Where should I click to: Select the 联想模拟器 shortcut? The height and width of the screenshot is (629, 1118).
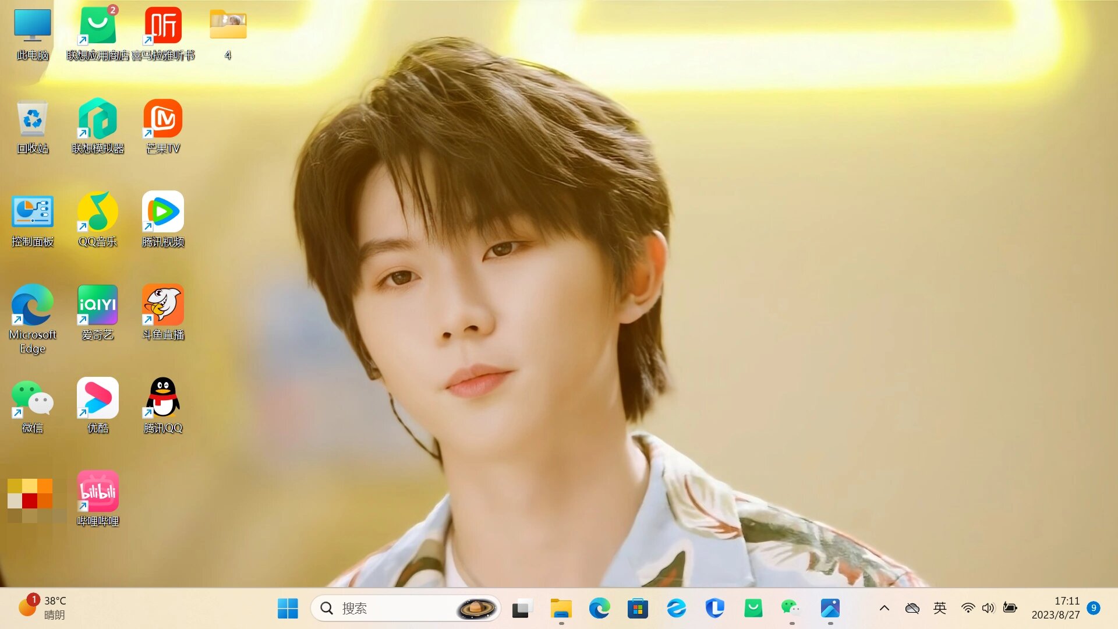pyautogui.click(x=98, y=127)
